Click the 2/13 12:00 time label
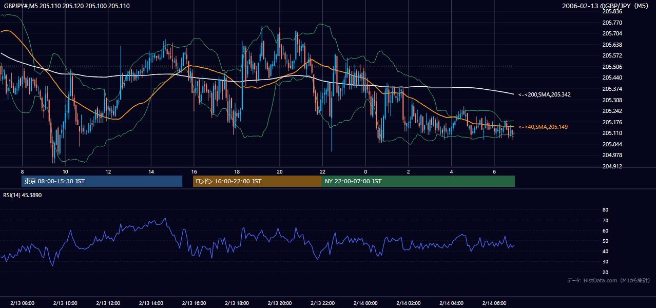 coord(108,303)
